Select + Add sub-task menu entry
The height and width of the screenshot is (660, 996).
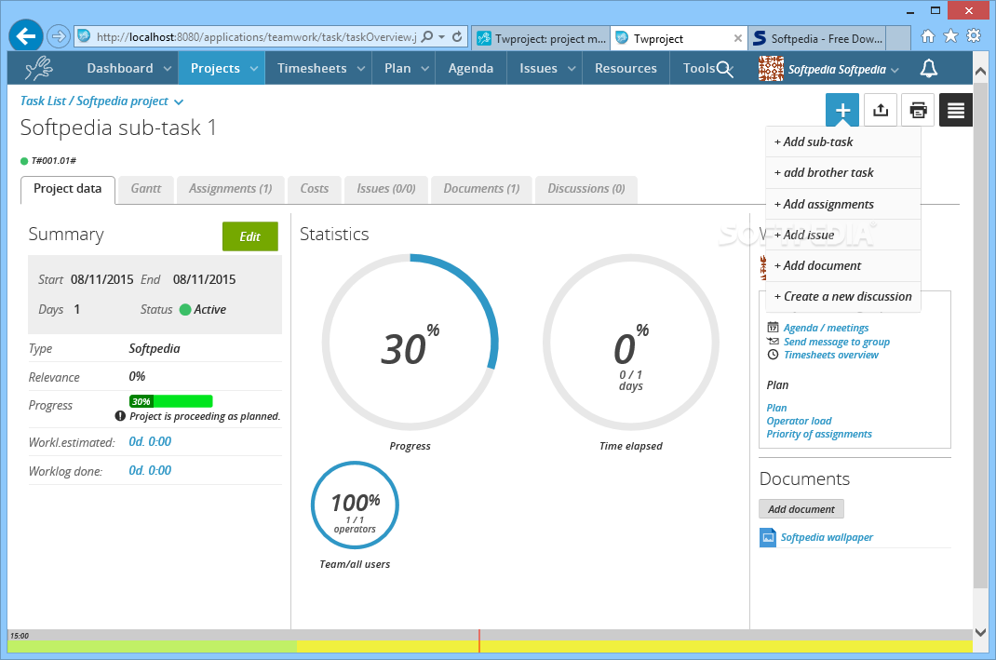click(x=843, y=141)
